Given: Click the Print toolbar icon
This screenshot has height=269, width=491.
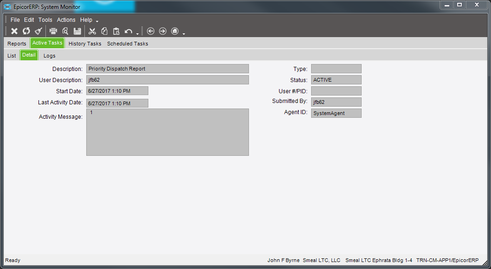Looking at the screenshot, I should click(x=53, y=31).
